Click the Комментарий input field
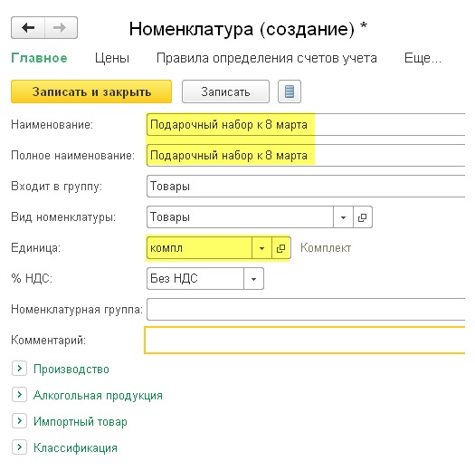This screenshot has height=471, width=475. coord(305,340)
